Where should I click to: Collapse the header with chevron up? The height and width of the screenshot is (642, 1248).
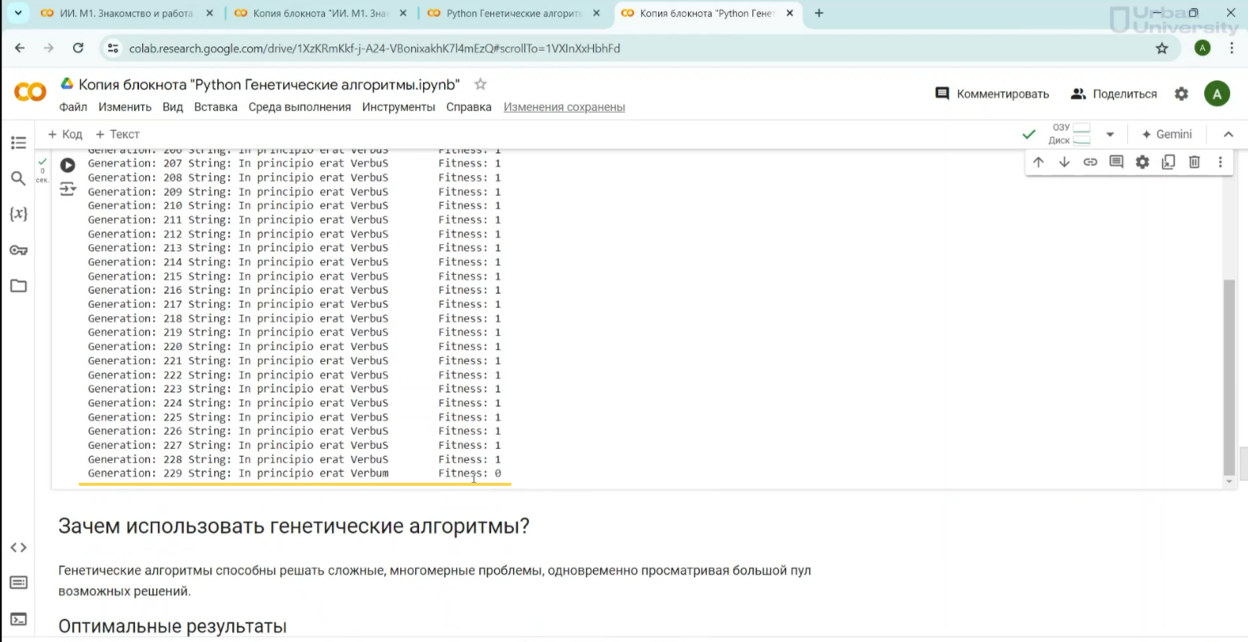click(1228, 135)
